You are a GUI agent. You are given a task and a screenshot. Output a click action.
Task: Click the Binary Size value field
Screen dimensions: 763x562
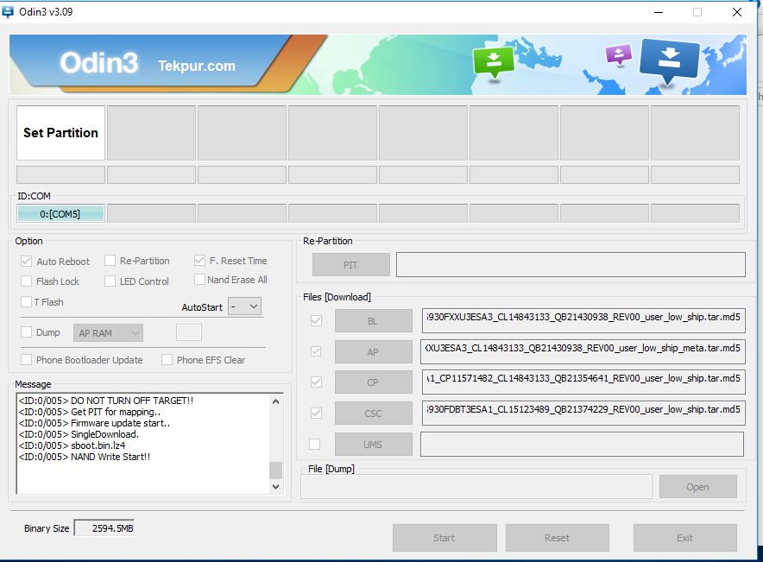(104, 528)
